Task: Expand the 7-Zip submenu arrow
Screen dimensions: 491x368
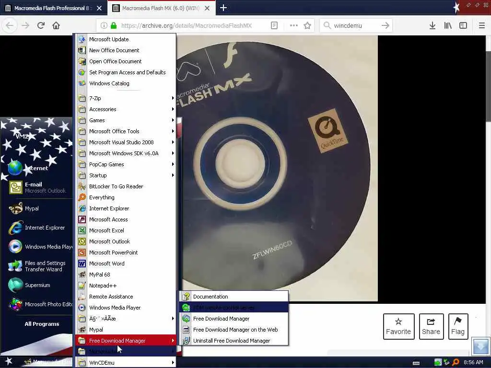Action: pyautogui.click(x=173, y=98)
